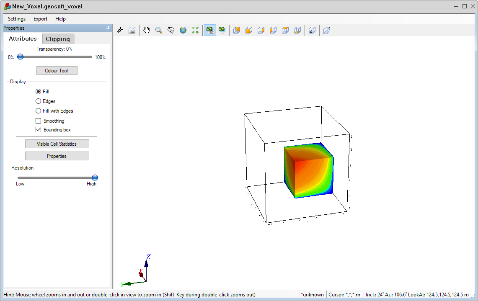Select the Fill display radio button

pos(39,92)
